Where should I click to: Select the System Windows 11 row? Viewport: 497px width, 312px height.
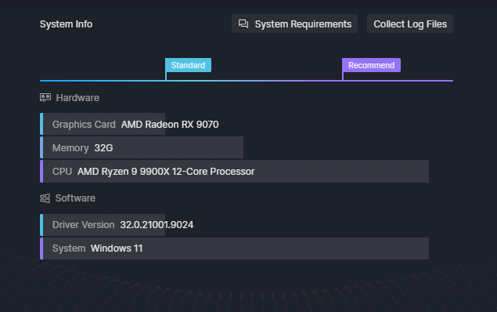tap(234, 249)
